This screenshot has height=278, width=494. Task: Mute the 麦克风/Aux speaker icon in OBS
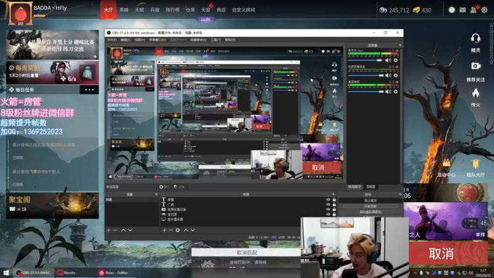tap(388, 60)
